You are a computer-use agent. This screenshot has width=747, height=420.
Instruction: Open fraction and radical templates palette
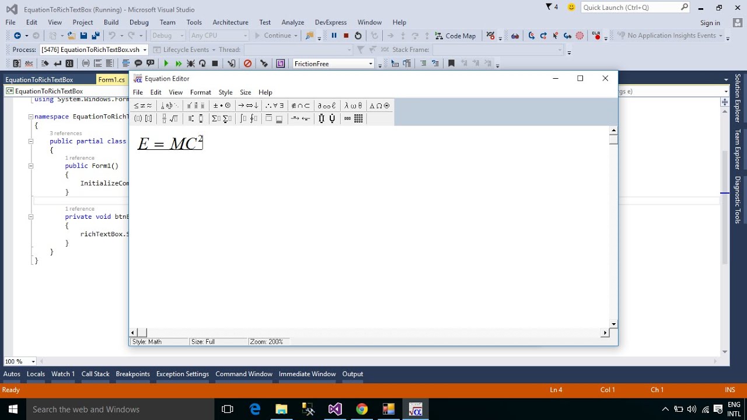click(170, 118)
